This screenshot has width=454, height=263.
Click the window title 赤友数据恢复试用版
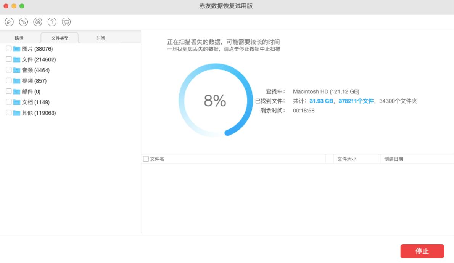pyautogui.click(x=226, y=6)
